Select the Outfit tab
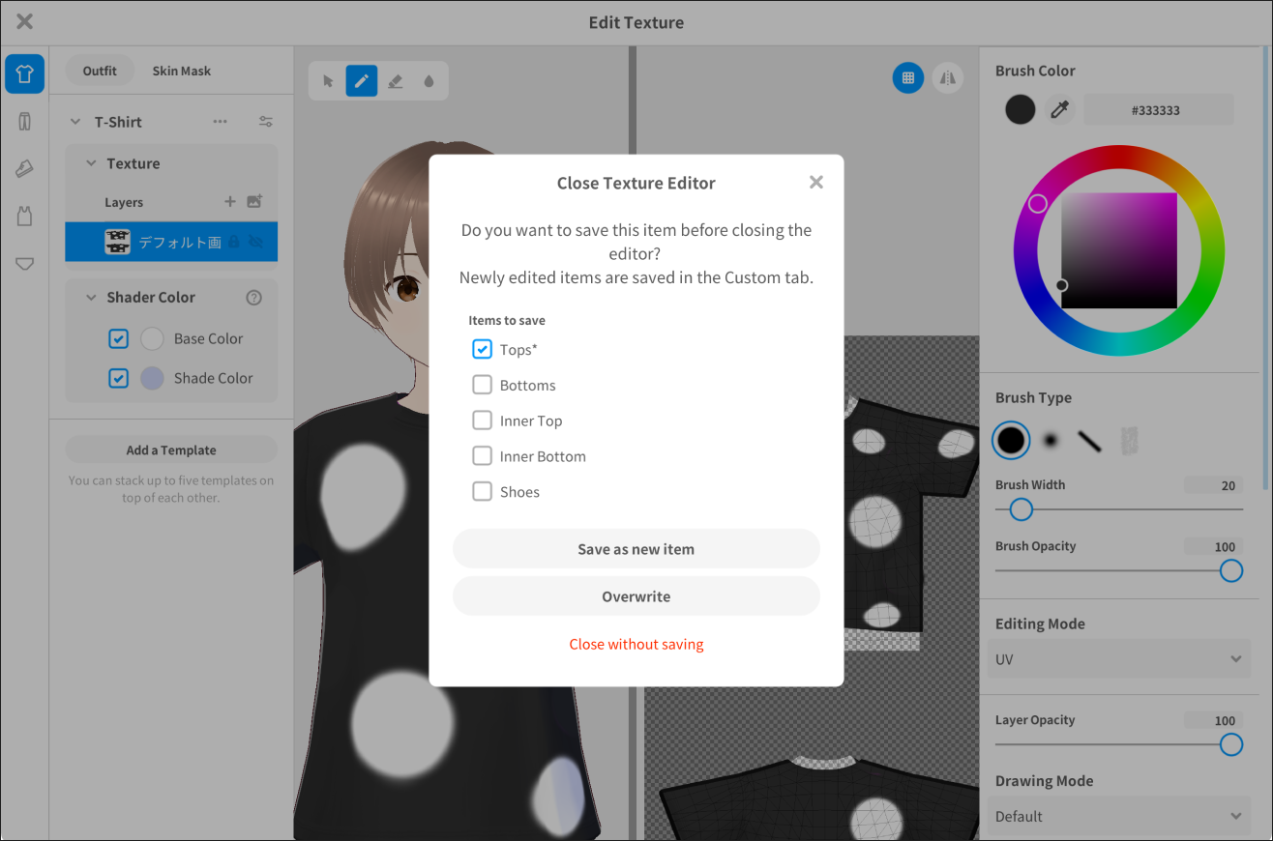1273x841 pixels. [100, 71]
